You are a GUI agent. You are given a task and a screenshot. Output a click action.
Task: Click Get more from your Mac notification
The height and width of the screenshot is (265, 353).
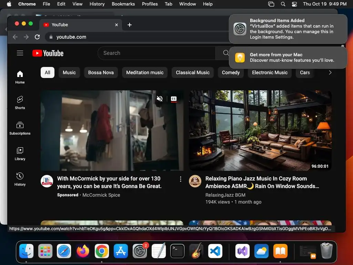coord(288,58)
